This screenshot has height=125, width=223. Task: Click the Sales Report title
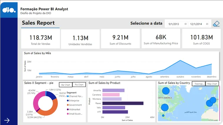tap(38, 23)
